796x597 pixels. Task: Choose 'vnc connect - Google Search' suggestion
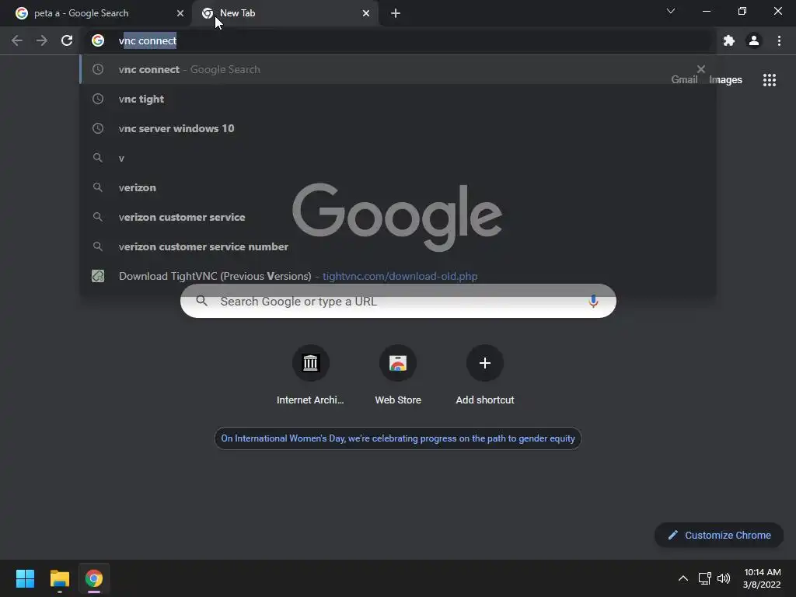(398, 69)
